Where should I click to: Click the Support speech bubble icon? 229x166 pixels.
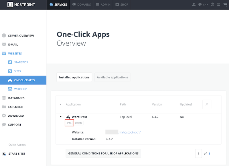[4, 125]
